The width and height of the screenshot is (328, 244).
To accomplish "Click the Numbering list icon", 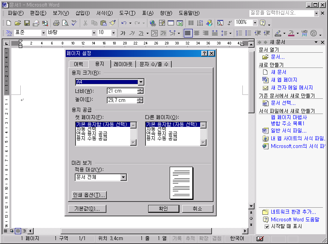I will click(x=239, y=33).
